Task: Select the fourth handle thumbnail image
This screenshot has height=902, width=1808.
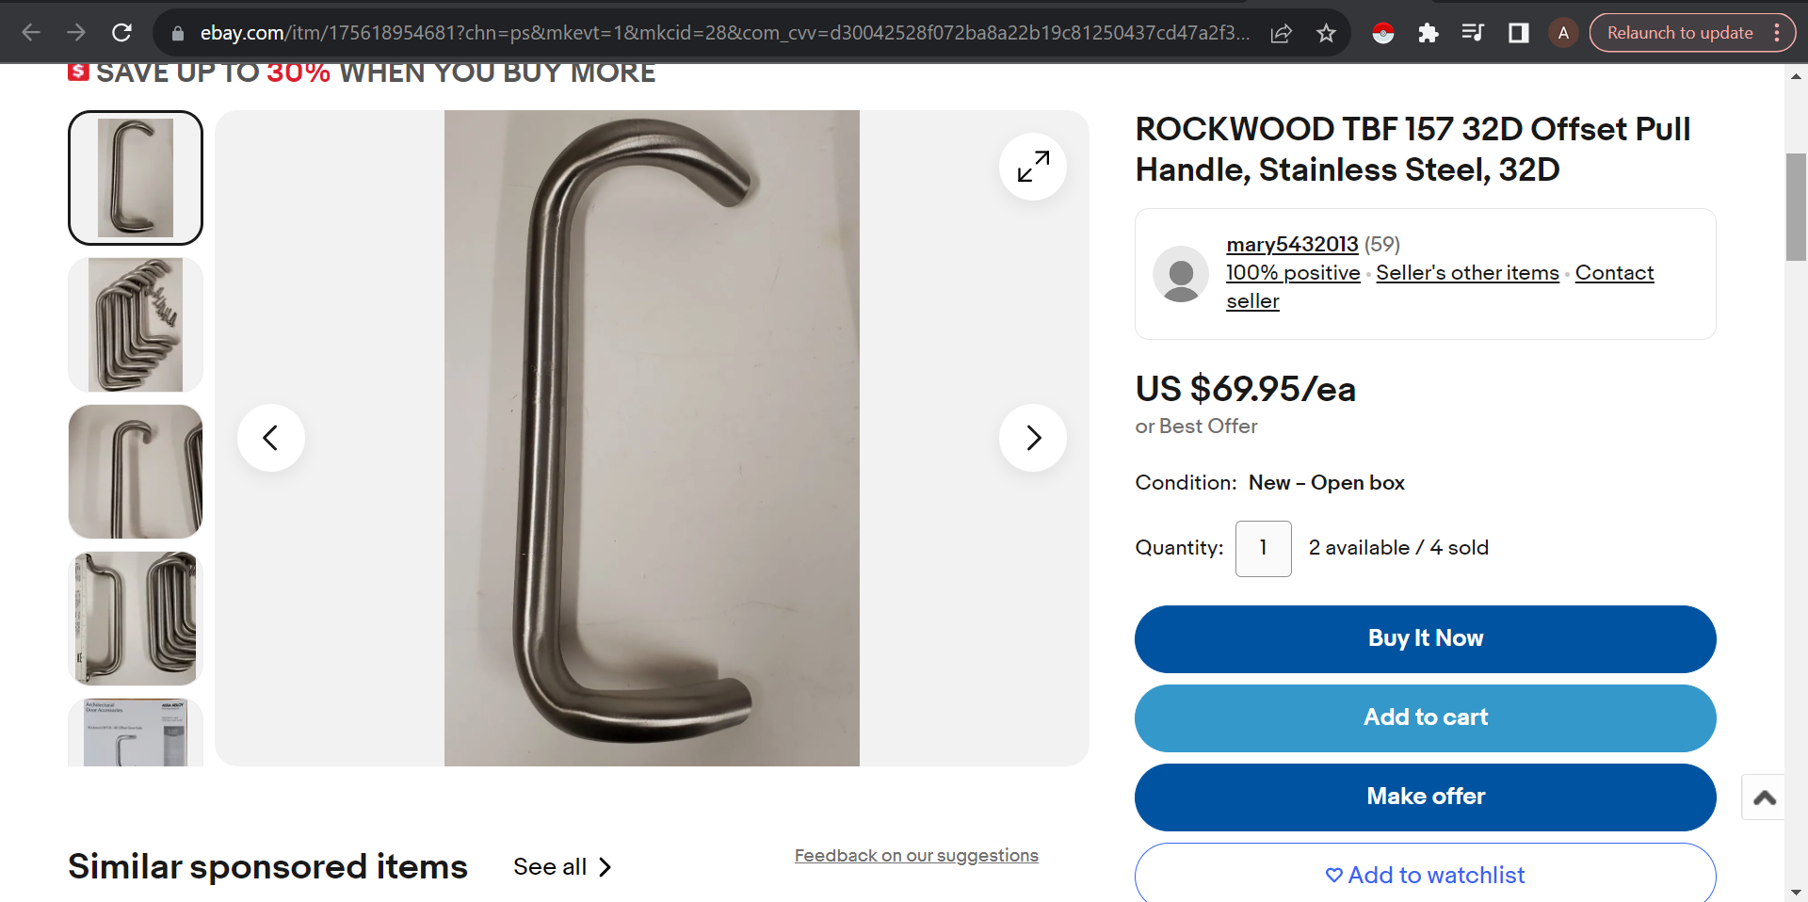Action: click(x=136, y=619)
